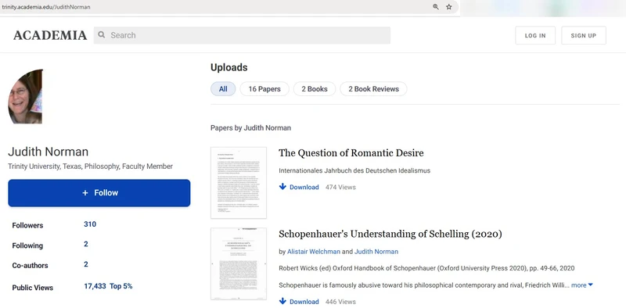Focus the Academia search field
Screen dimensions: 626x308
coord(242,35)
